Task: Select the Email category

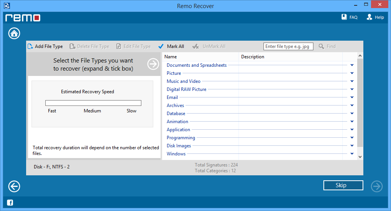Action: [172, 97]
